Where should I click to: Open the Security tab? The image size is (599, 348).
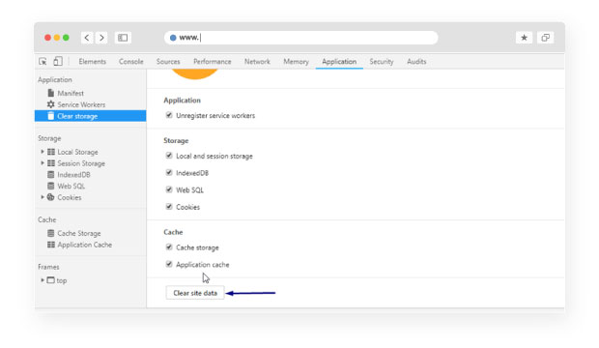[382, 62]
